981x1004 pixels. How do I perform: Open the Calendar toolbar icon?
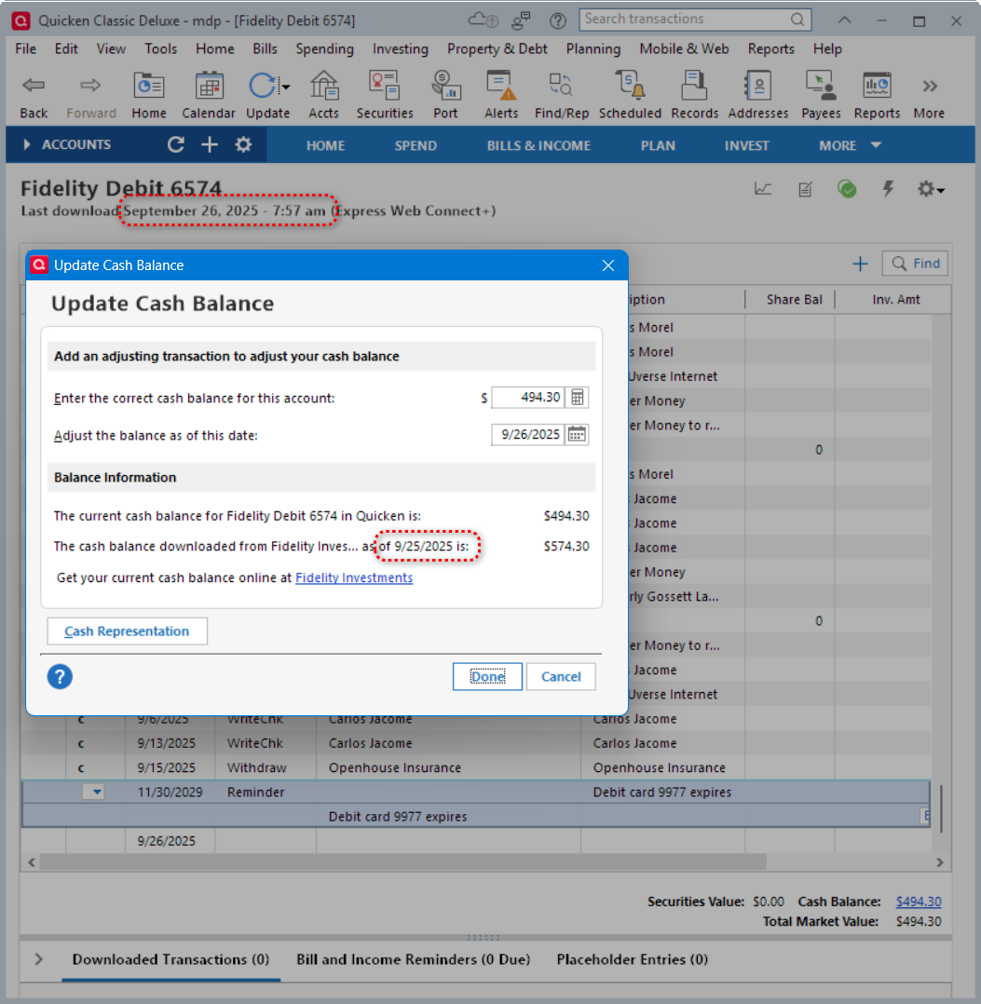pos(209,86)
